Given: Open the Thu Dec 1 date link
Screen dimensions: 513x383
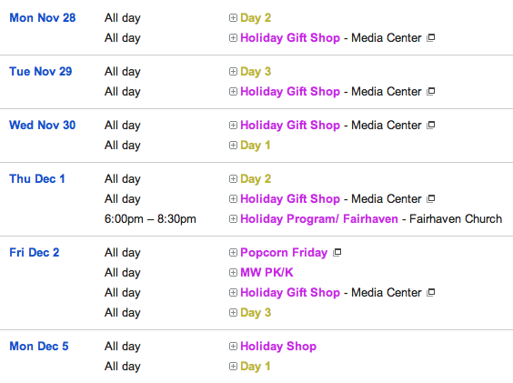Looking at the screenshot, I should pyautogui.click(x=37, y=178).
